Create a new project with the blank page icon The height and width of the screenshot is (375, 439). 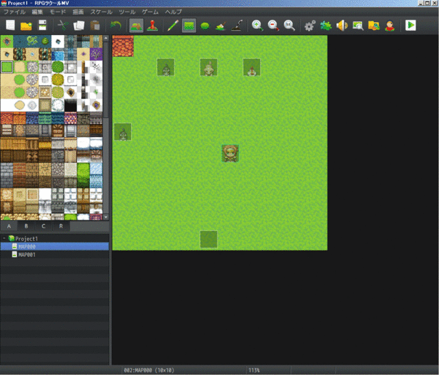pos(10,25)
